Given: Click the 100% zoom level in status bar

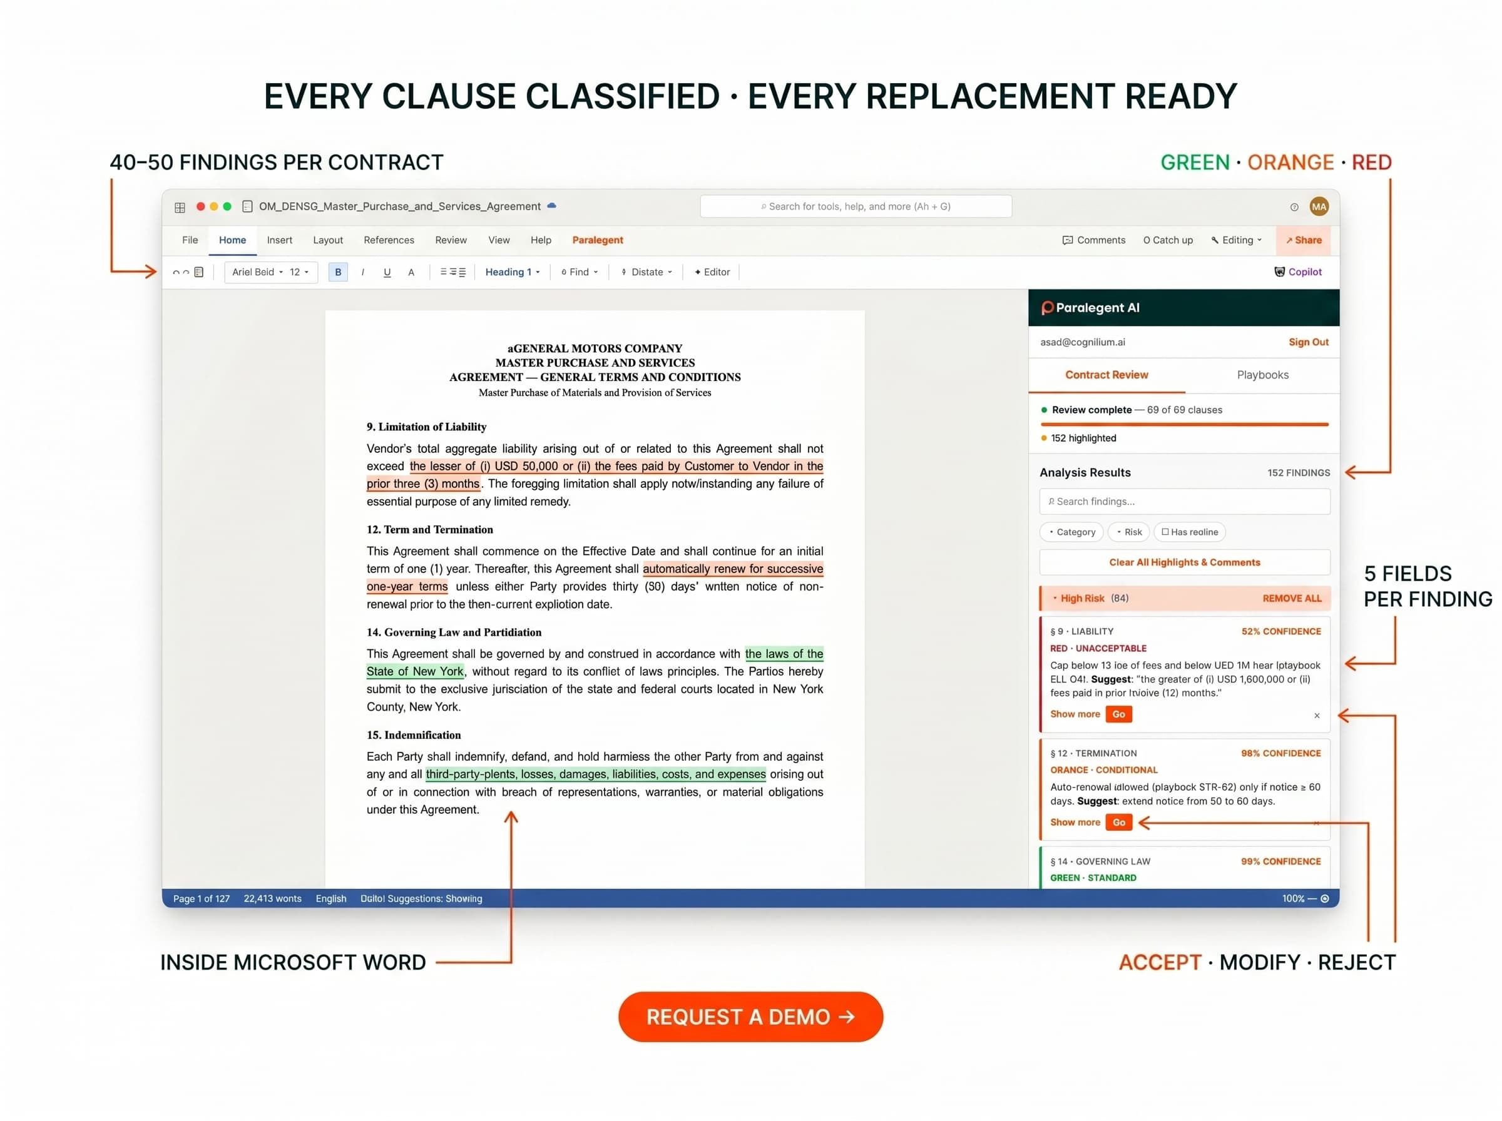Looking at the screenshot, I should [x=1293, y=898].
